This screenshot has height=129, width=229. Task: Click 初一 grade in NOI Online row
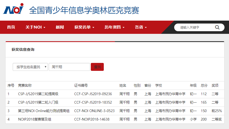click(193, 111)
